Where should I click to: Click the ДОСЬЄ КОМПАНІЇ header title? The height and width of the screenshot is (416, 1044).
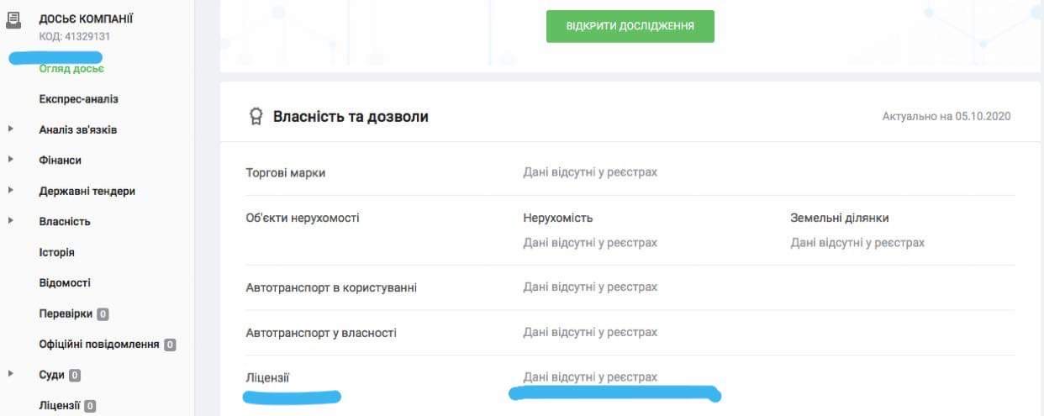[86, 18]
